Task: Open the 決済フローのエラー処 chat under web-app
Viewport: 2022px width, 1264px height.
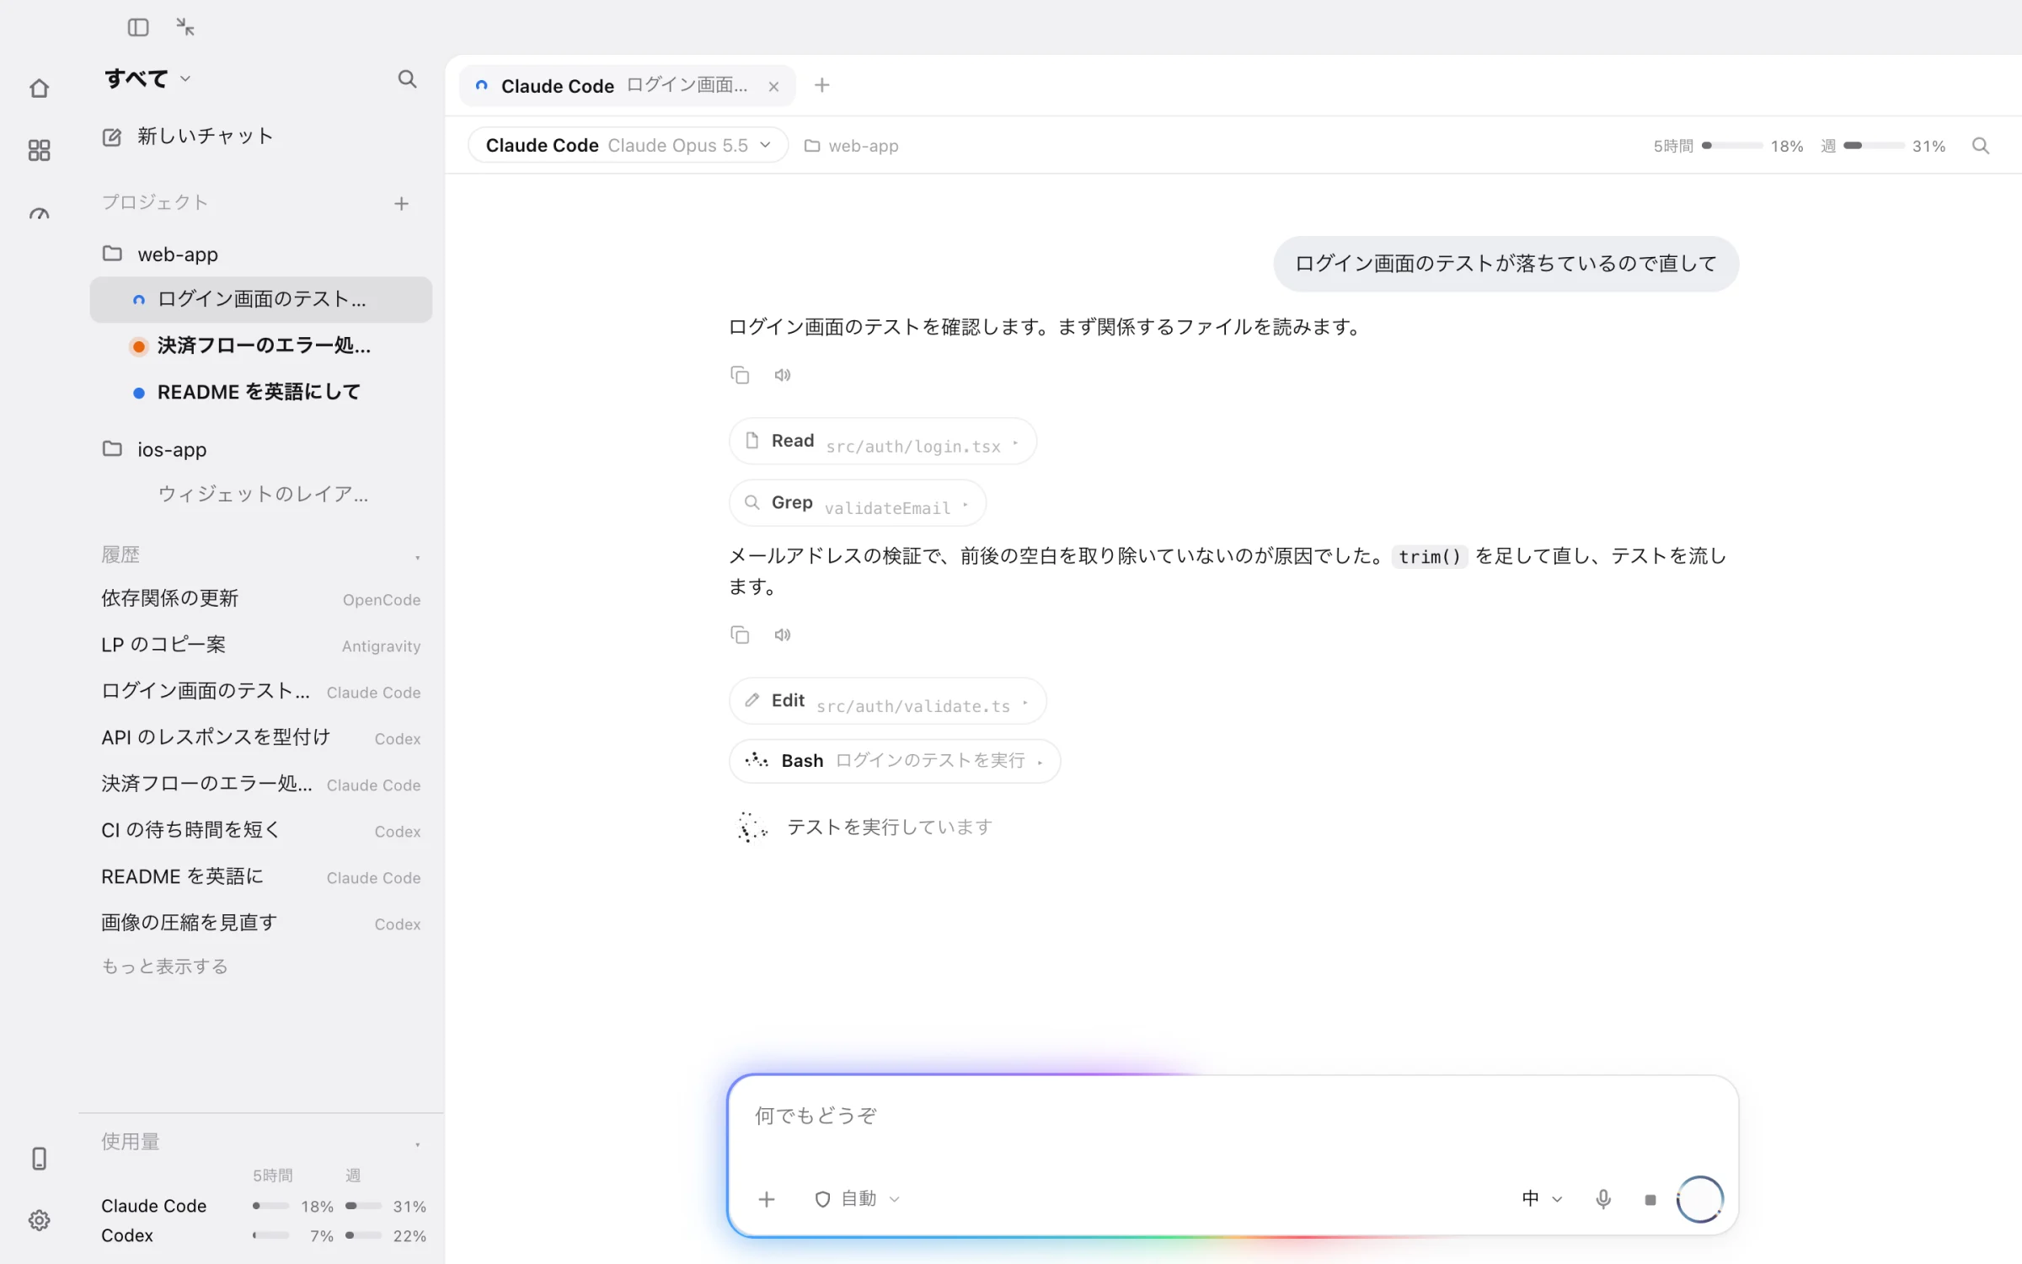Action: click(x=263, y=345)
